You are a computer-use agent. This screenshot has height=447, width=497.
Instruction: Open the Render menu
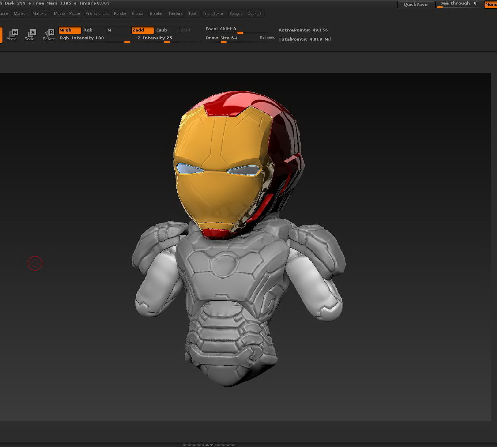point(121,14)
